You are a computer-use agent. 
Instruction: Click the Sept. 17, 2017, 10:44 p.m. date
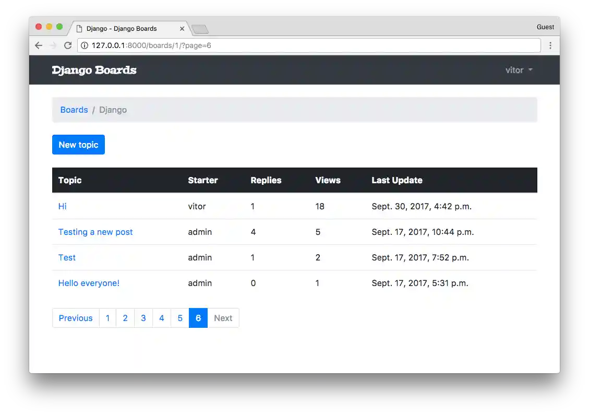(x=423, y=232)
